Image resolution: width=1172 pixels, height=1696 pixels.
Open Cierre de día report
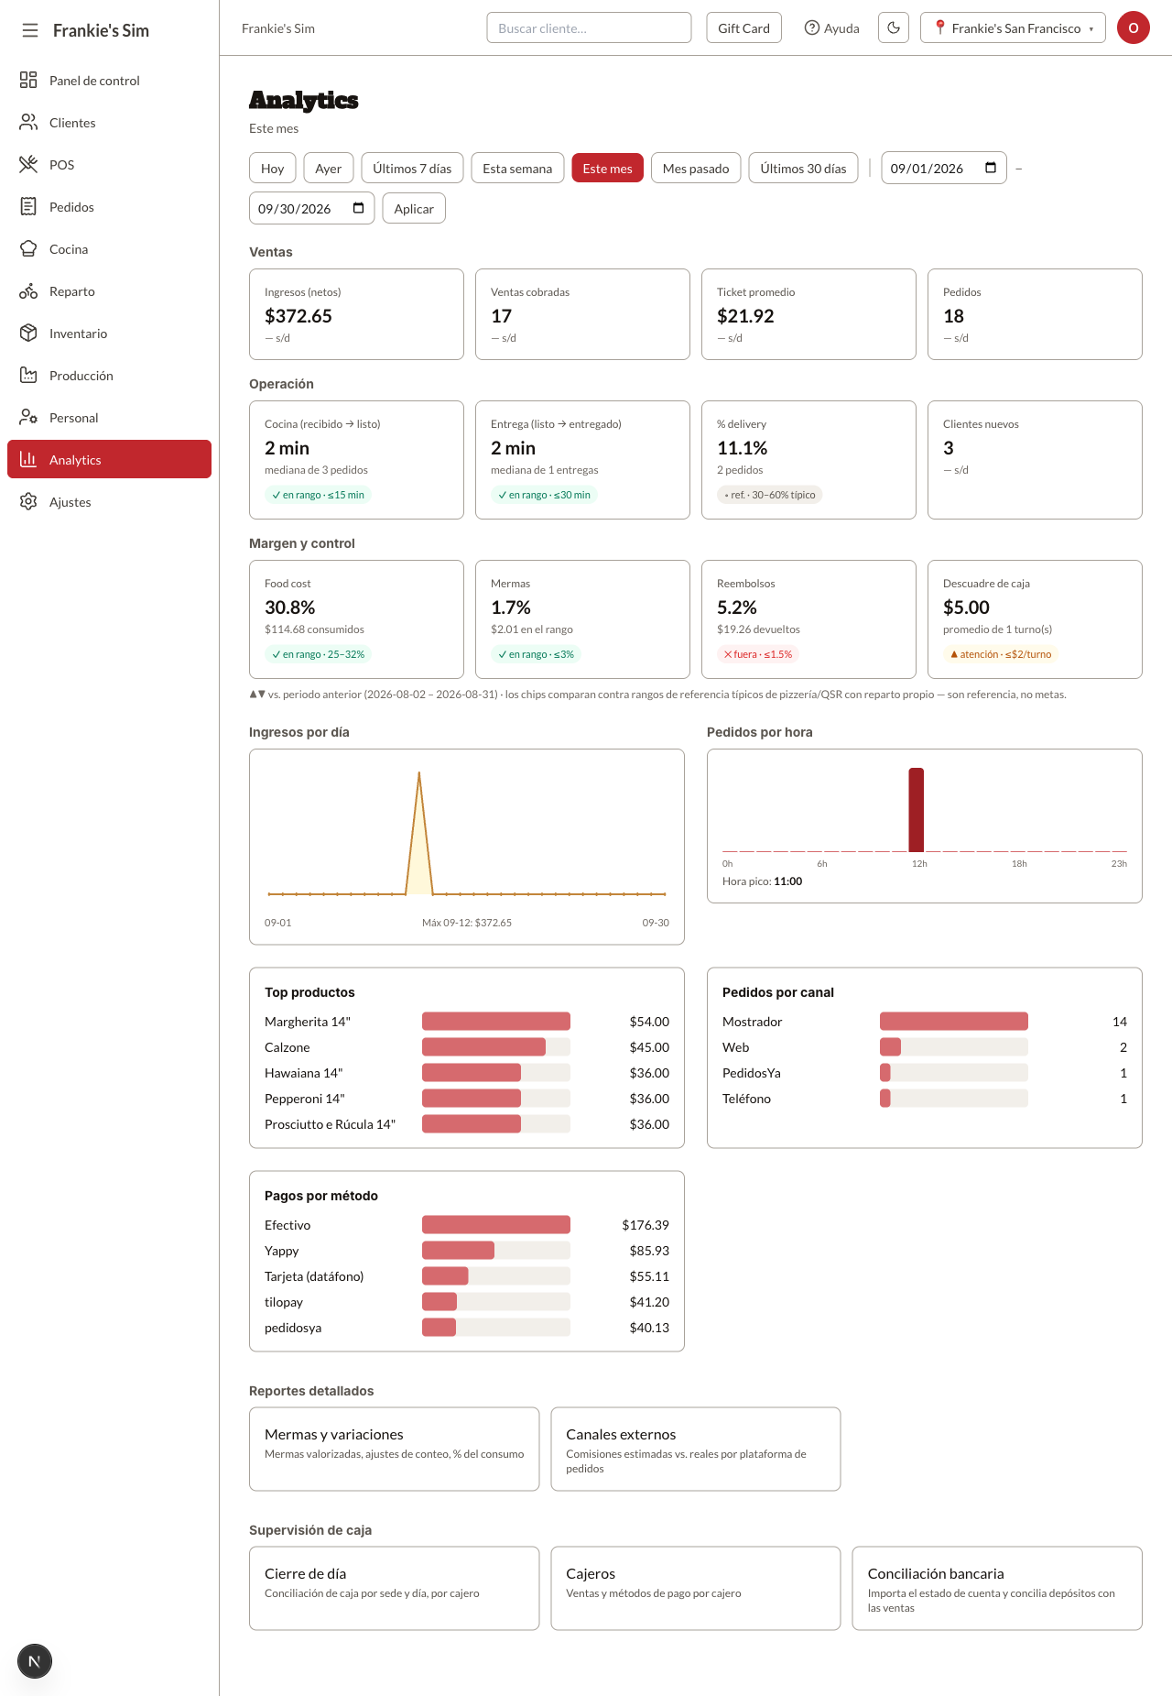tap(394, 1588)
